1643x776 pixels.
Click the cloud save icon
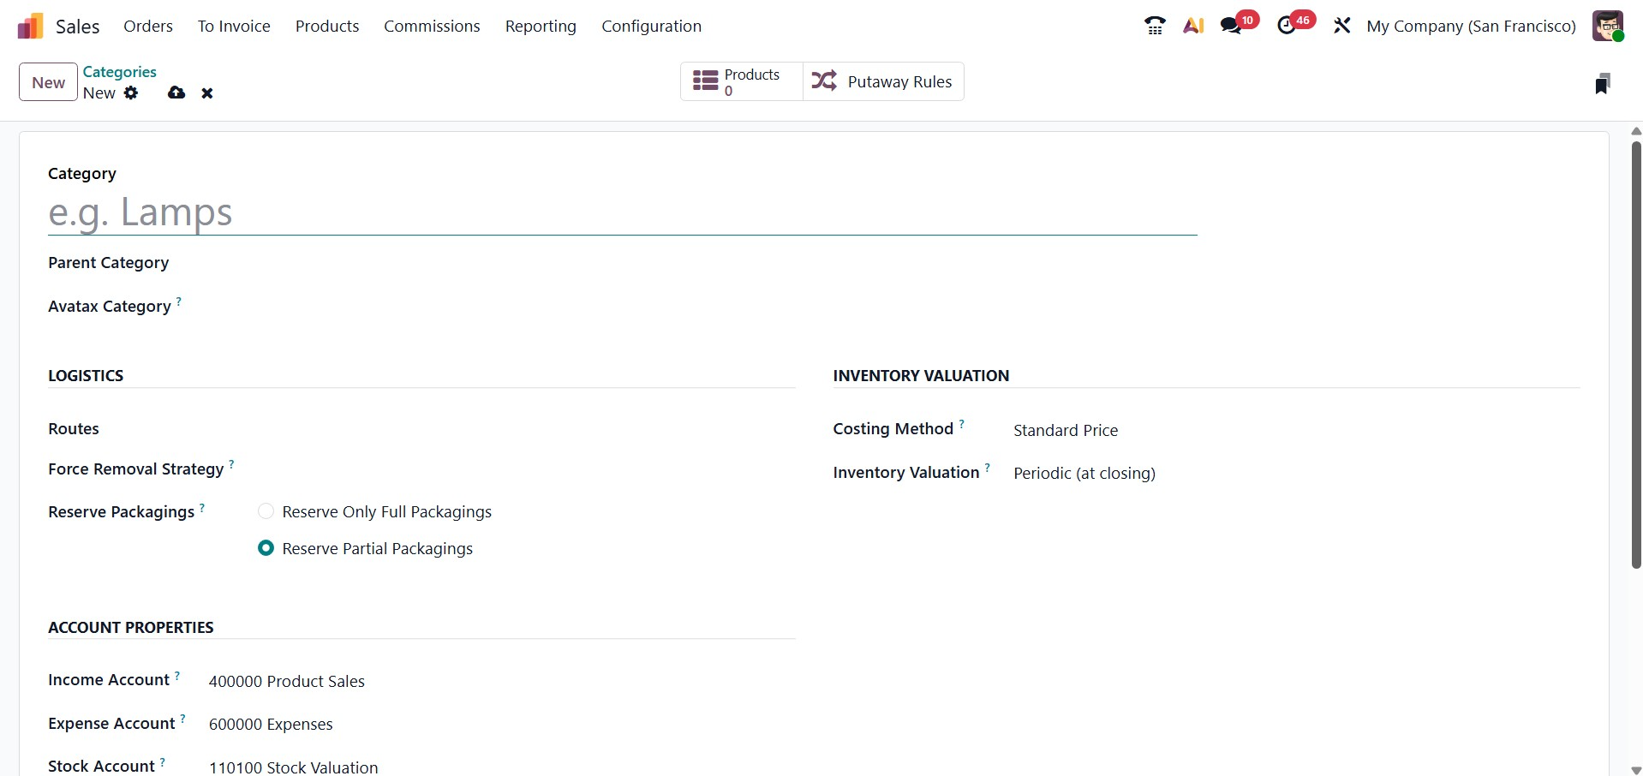click(x=176, y=93)
